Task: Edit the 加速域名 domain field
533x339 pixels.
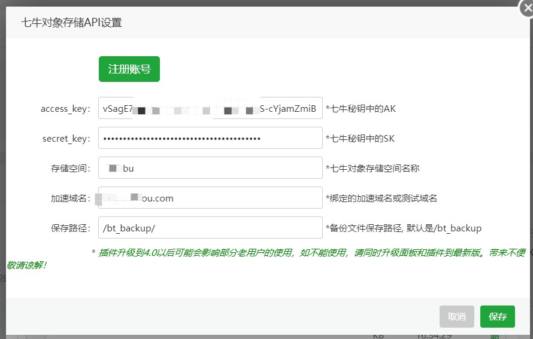Action: (x=210, y=197)
